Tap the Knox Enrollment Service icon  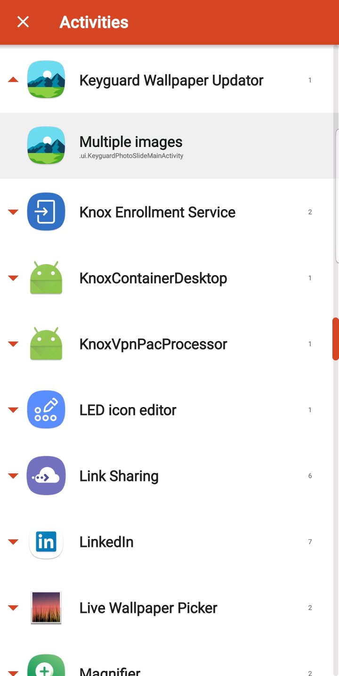click(46, 212)
